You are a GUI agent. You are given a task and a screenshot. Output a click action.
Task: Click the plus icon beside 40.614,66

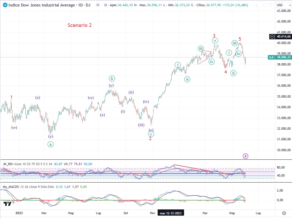tap(272, 36)
